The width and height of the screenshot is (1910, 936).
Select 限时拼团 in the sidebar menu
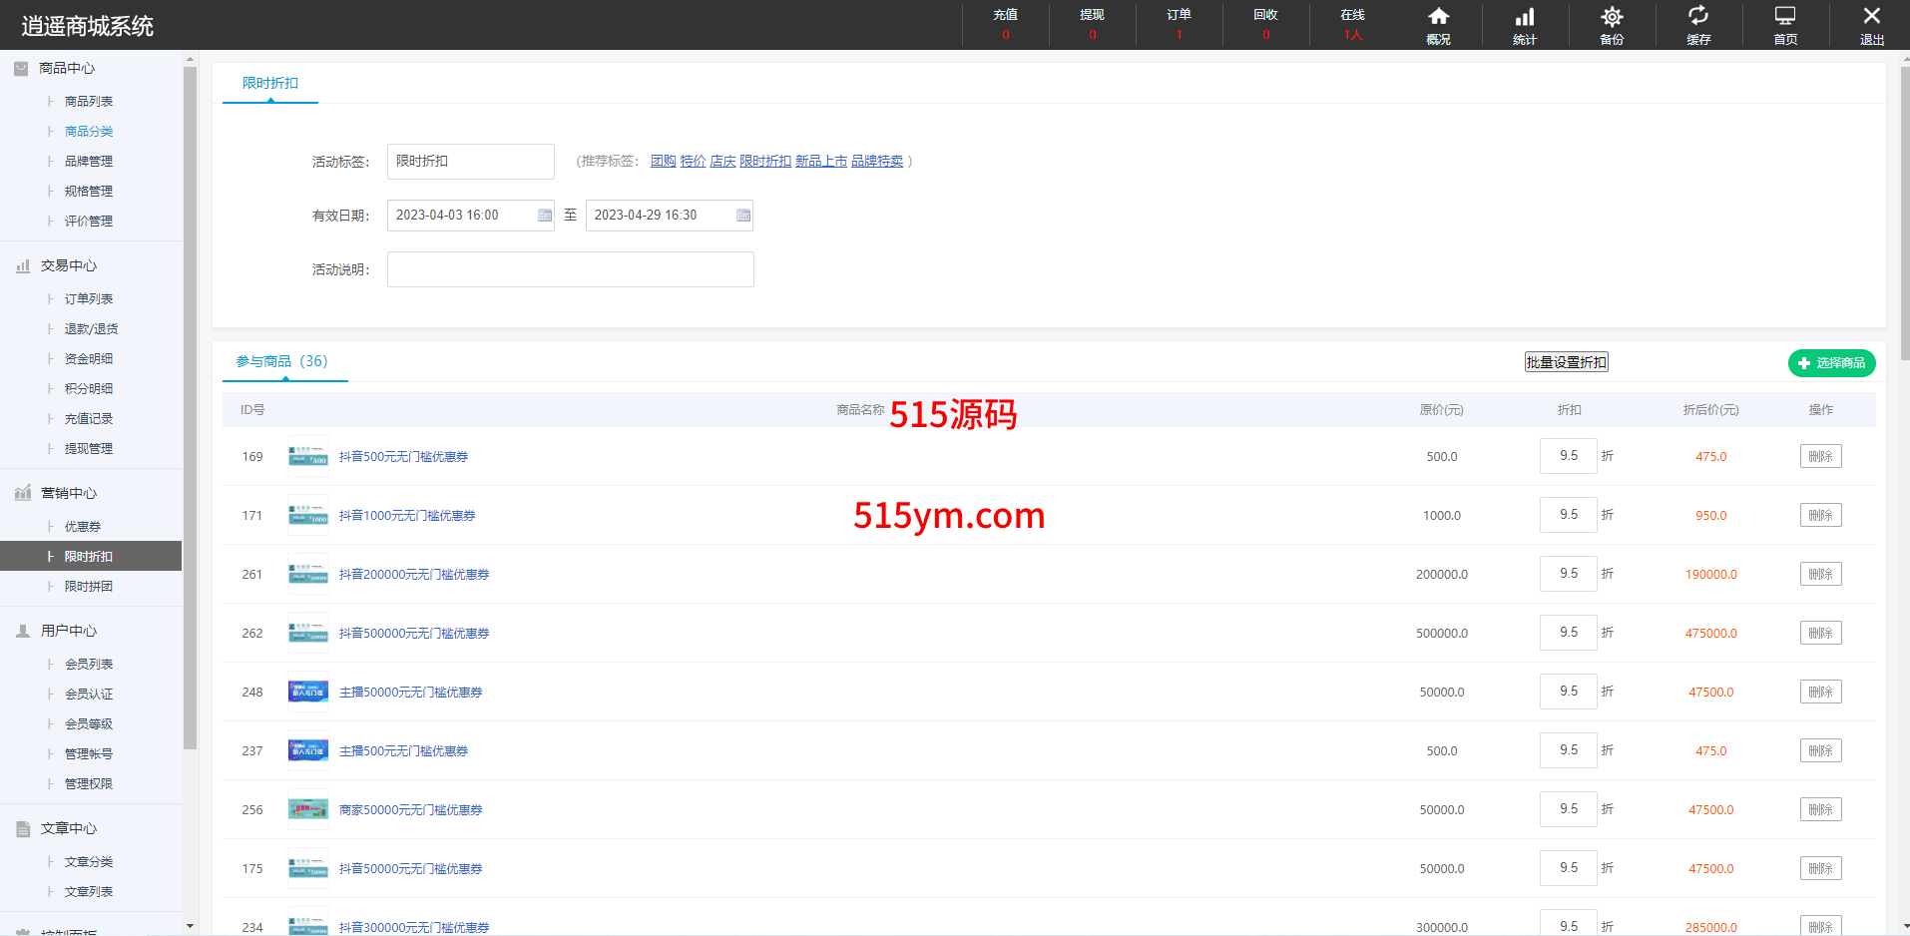click(x=89, y=587)
